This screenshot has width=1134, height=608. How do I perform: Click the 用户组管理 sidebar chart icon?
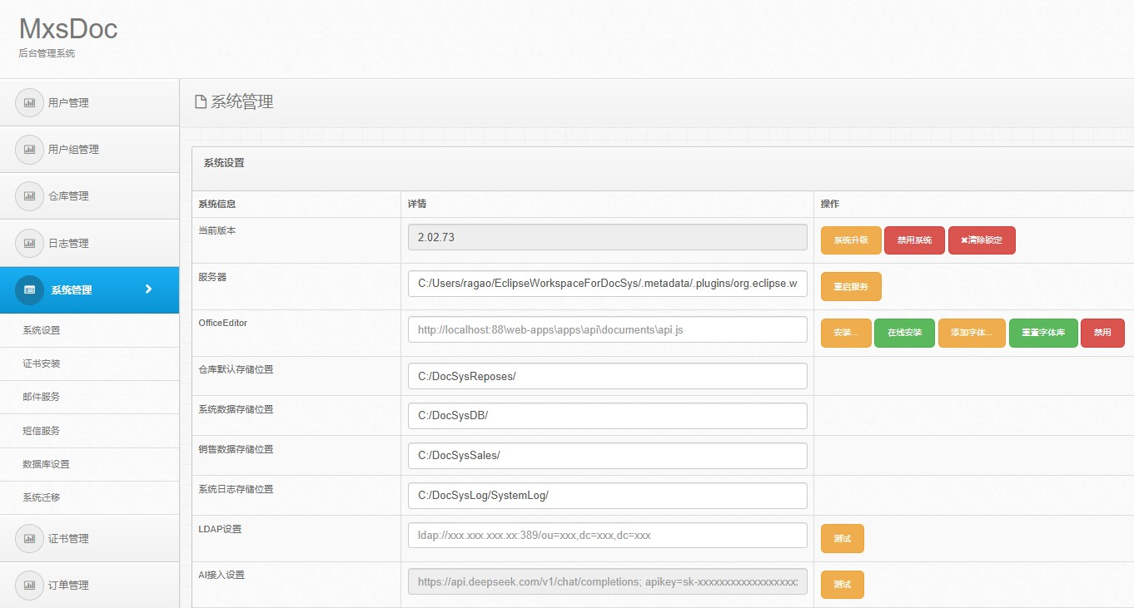pyautogui.click(x=29, y=150)
